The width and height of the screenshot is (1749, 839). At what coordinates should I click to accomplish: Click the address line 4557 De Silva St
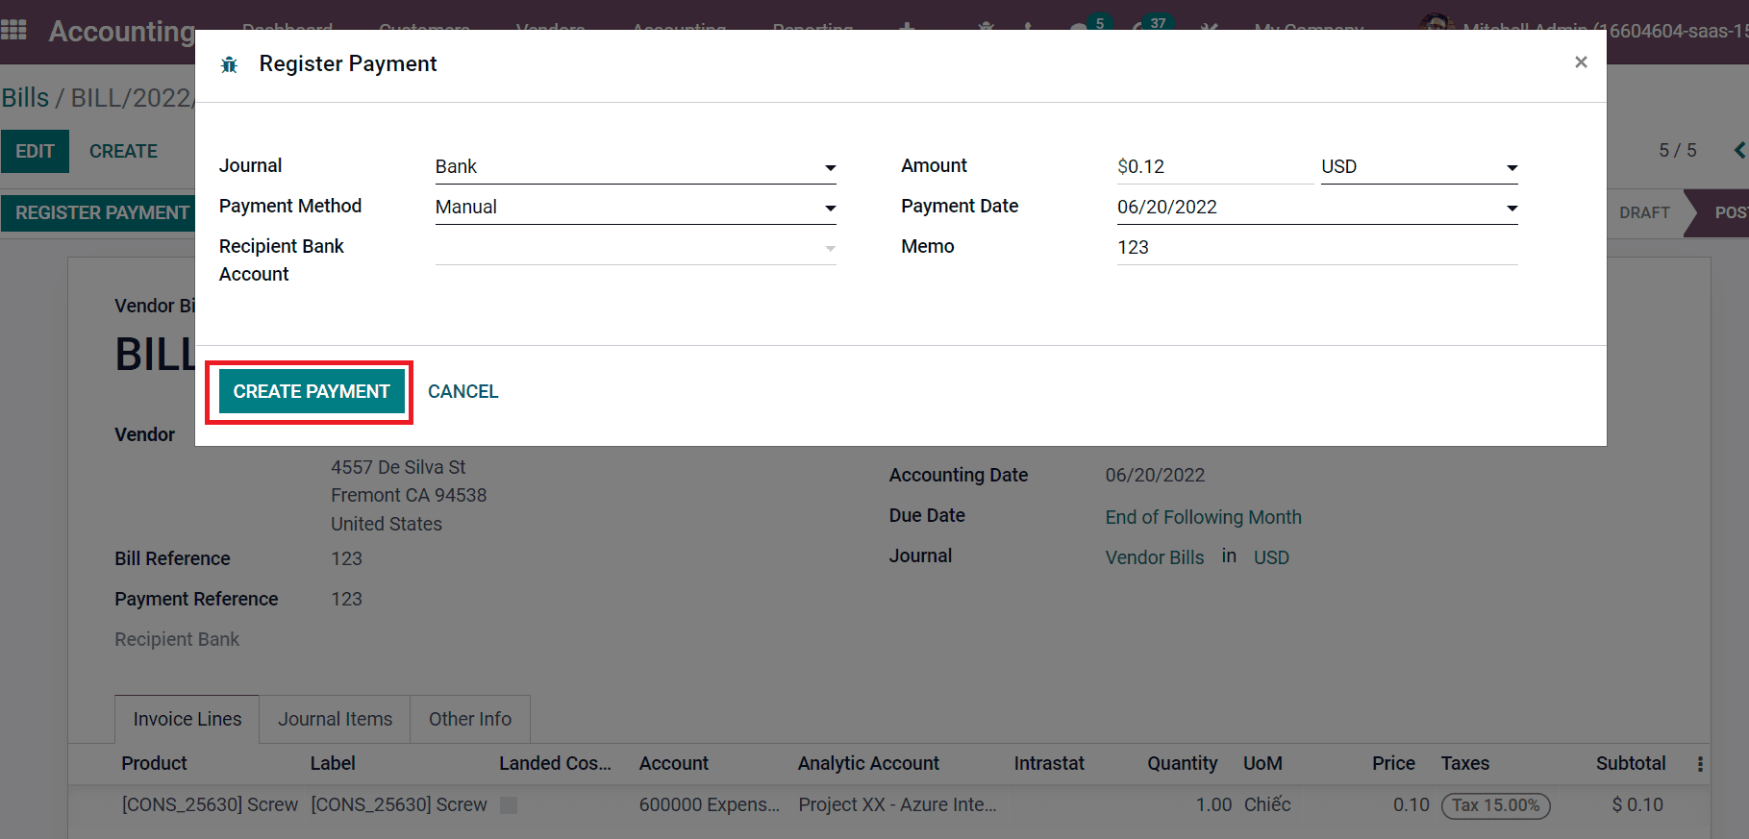tap(398, 467)
